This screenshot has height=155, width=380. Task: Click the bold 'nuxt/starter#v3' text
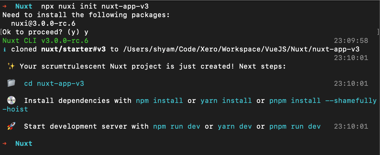[x=73, y=49]
